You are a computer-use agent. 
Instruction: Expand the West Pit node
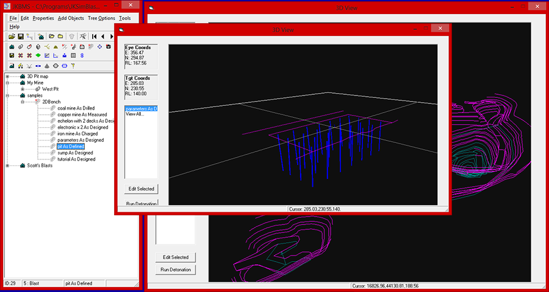click(x=23, y=89)
